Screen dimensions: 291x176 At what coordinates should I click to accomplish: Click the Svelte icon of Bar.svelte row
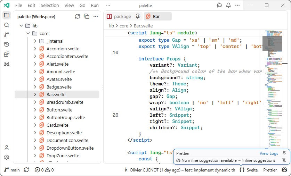tap(42, 94)
